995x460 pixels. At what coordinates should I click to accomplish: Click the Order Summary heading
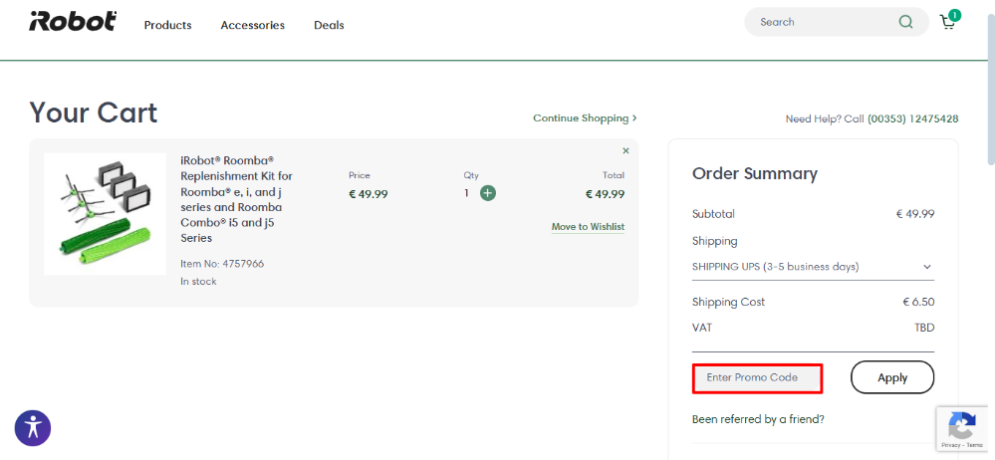[x=755, y=173]
